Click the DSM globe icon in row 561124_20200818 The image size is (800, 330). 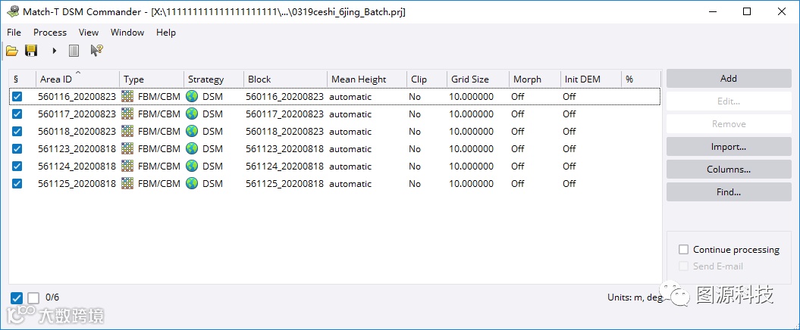point(192,166)
